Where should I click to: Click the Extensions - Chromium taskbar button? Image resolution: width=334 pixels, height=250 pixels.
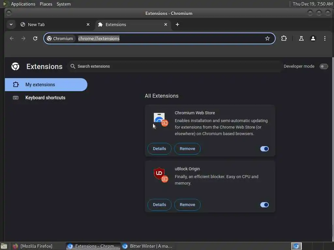point(93,246)
